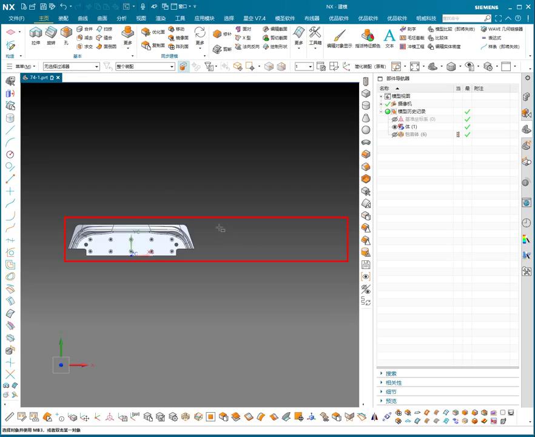Click the 编辑对象显示 brush icon

click(x=339, y=36)
